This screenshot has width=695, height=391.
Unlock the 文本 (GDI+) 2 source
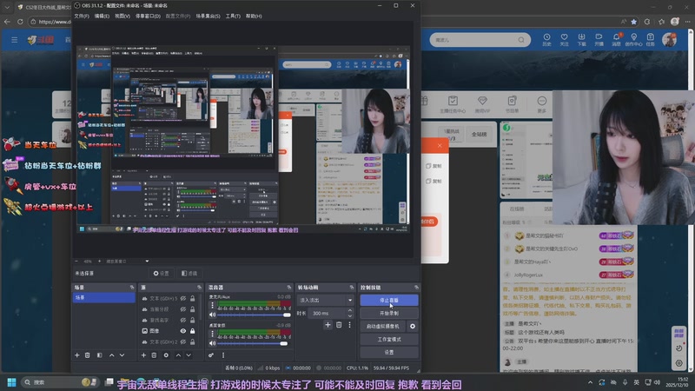point(192,341)
